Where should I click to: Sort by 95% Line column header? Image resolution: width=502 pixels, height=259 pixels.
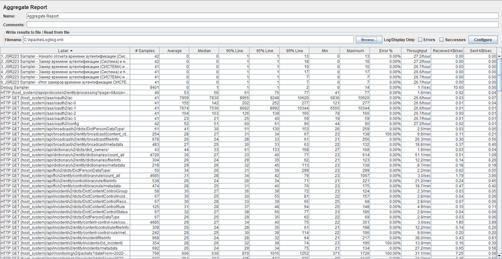[264, 50]
